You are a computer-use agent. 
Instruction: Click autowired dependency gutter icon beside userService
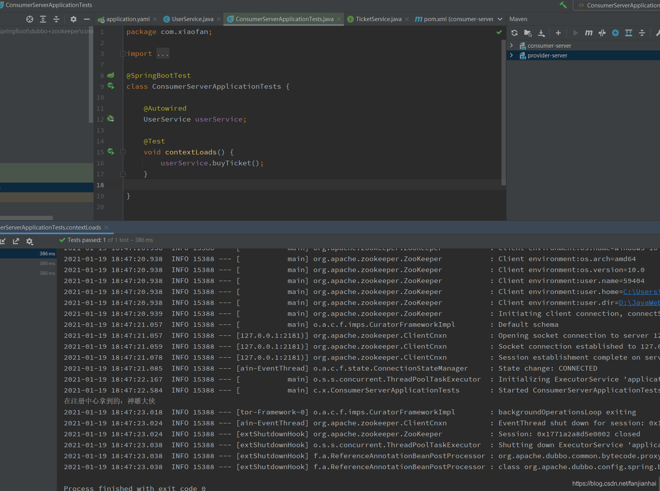click(111, 119)
